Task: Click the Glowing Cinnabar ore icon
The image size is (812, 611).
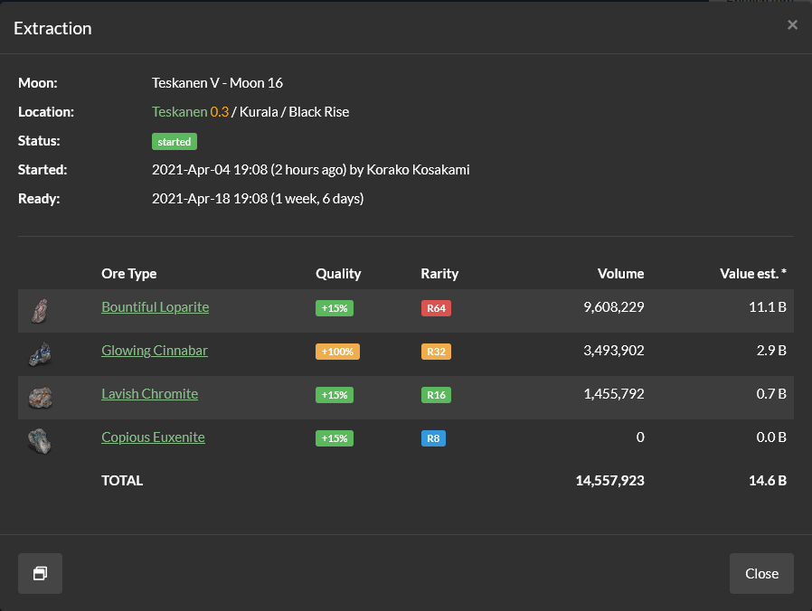Action: click(x=39, y=354)
